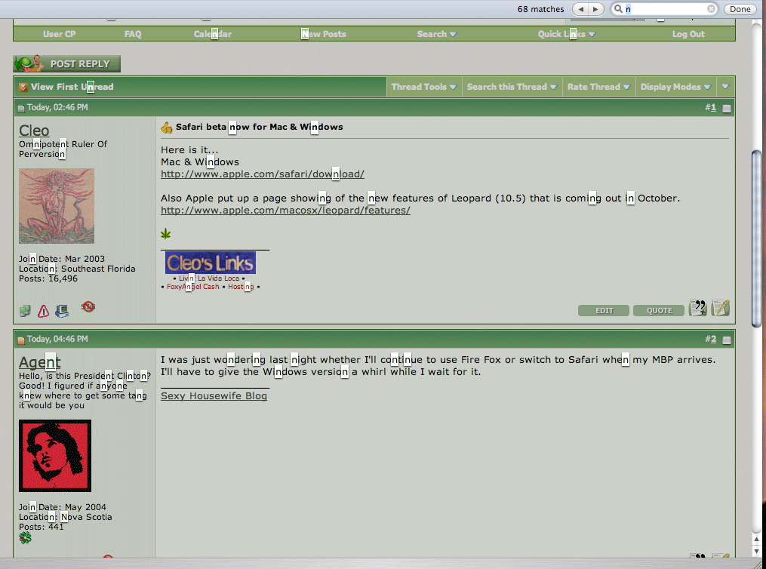Tick the checkbox for post #2
The image size is (766, 569).
click(x=727, y=340)
